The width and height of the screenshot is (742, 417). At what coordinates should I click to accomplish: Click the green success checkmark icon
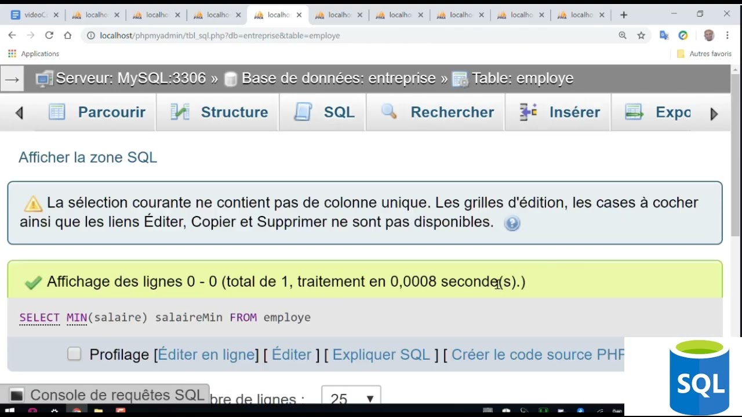(x=34, y=282)
